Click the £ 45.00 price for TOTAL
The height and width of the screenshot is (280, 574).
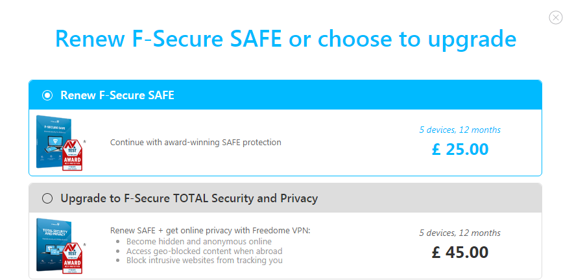point(460,251)
